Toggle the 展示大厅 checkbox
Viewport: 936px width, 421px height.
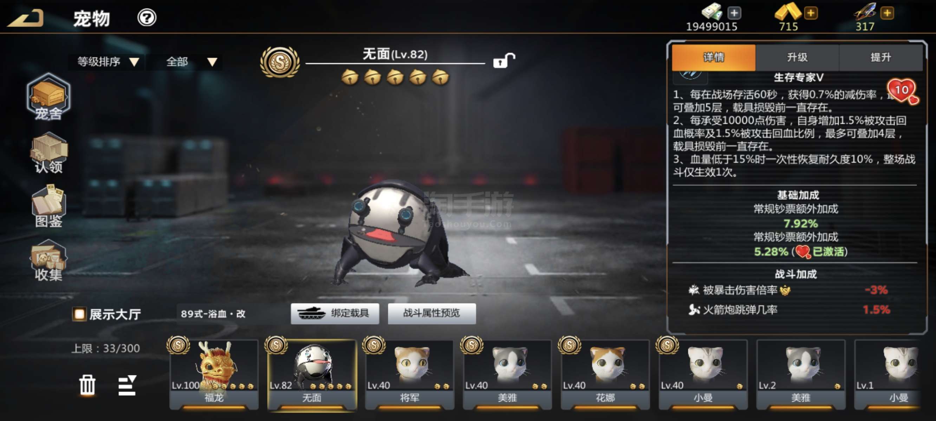pos(79,314)
